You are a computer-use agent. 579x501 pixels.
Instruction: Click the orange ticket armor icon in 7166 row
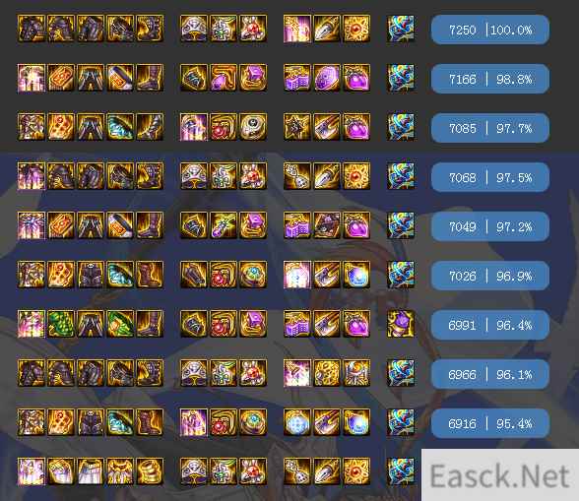pyautogui.click(x=61, y=78)
